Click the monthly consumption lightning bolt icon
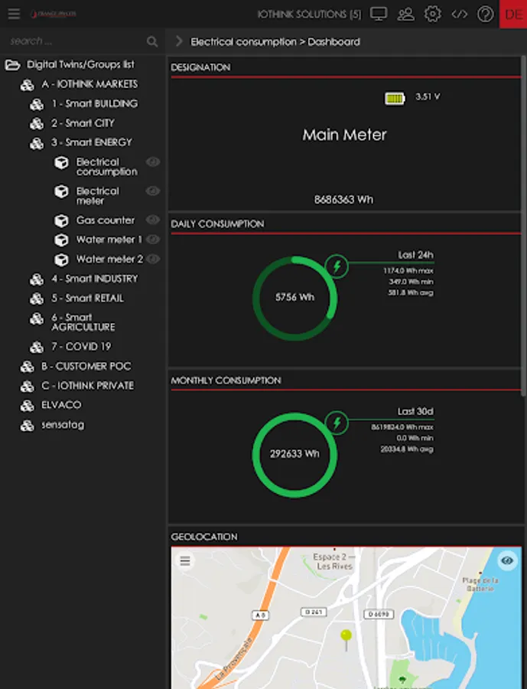This screenshot has width=527, height=689. [x=337, y=423]
